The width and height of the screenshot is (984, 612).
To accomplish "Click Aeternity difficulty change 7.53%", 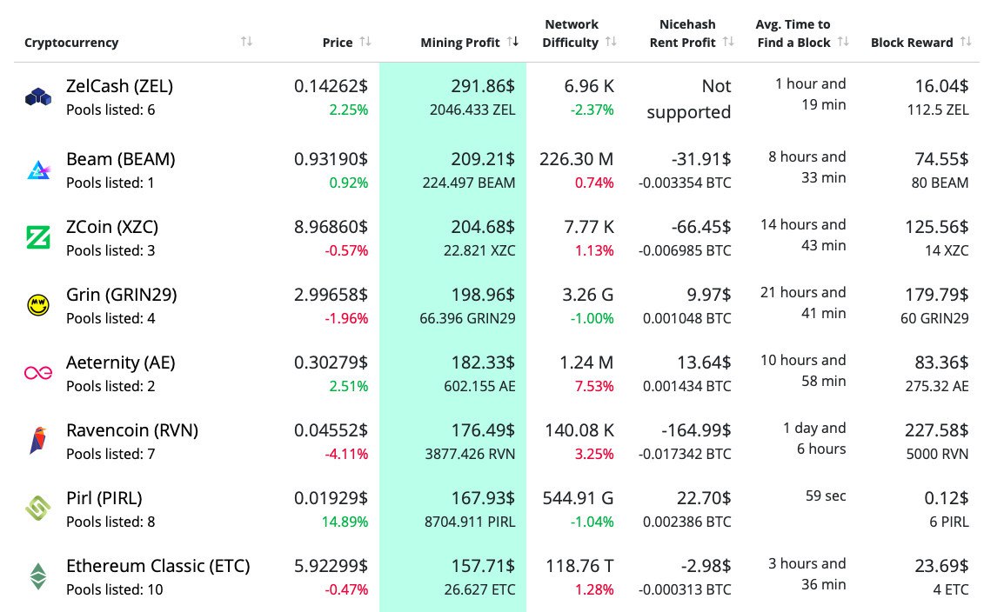I will [x=594, y=386].
